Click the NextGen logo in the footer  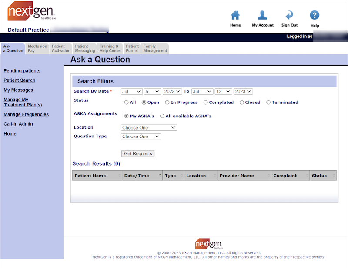(x=209, y=244)
